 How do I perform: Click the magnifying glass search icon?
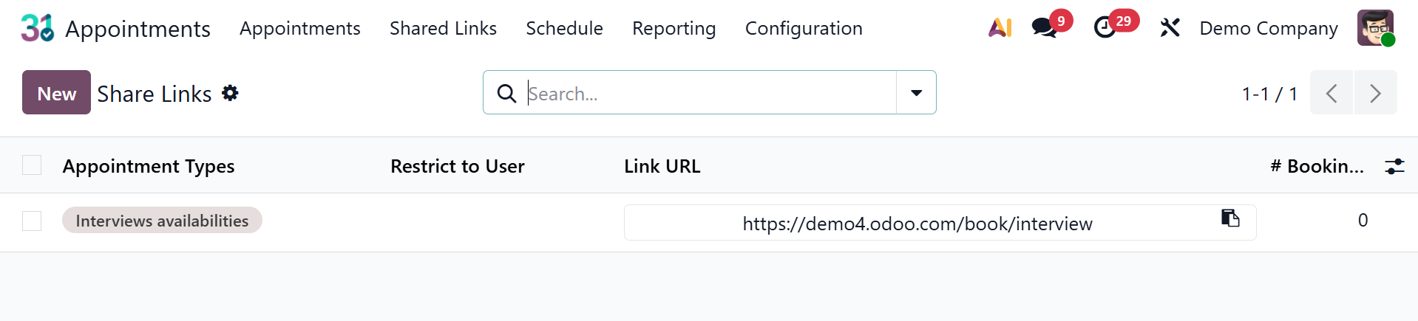point(506,94)
